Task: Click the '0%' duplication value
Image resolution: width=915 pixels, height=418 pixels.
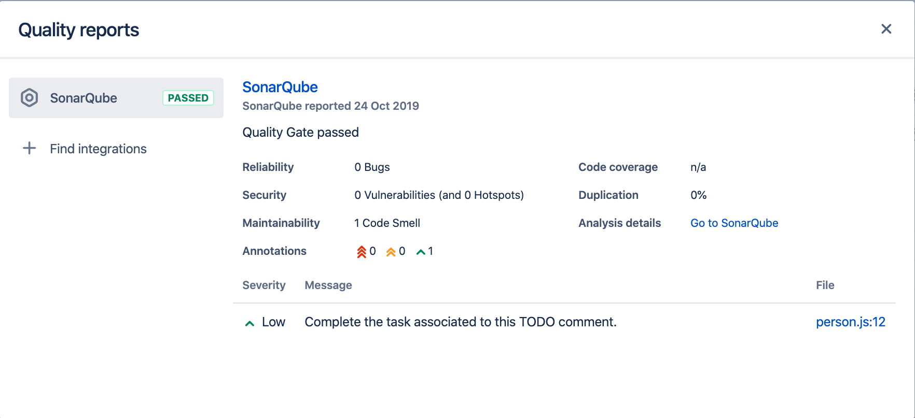Action: pos(698,195)
